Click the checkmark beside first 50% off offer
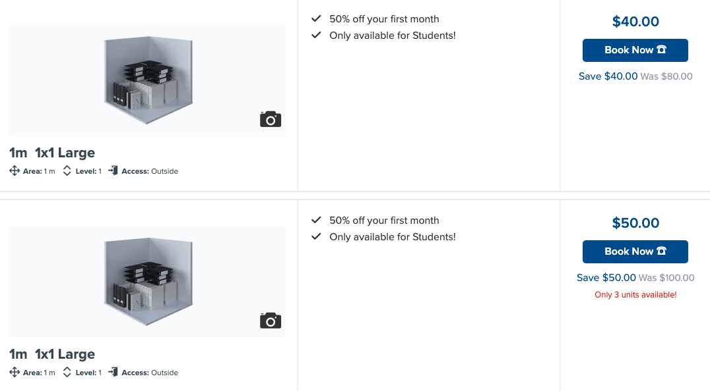Screen dimensions: 710x391 coord(316,18)
